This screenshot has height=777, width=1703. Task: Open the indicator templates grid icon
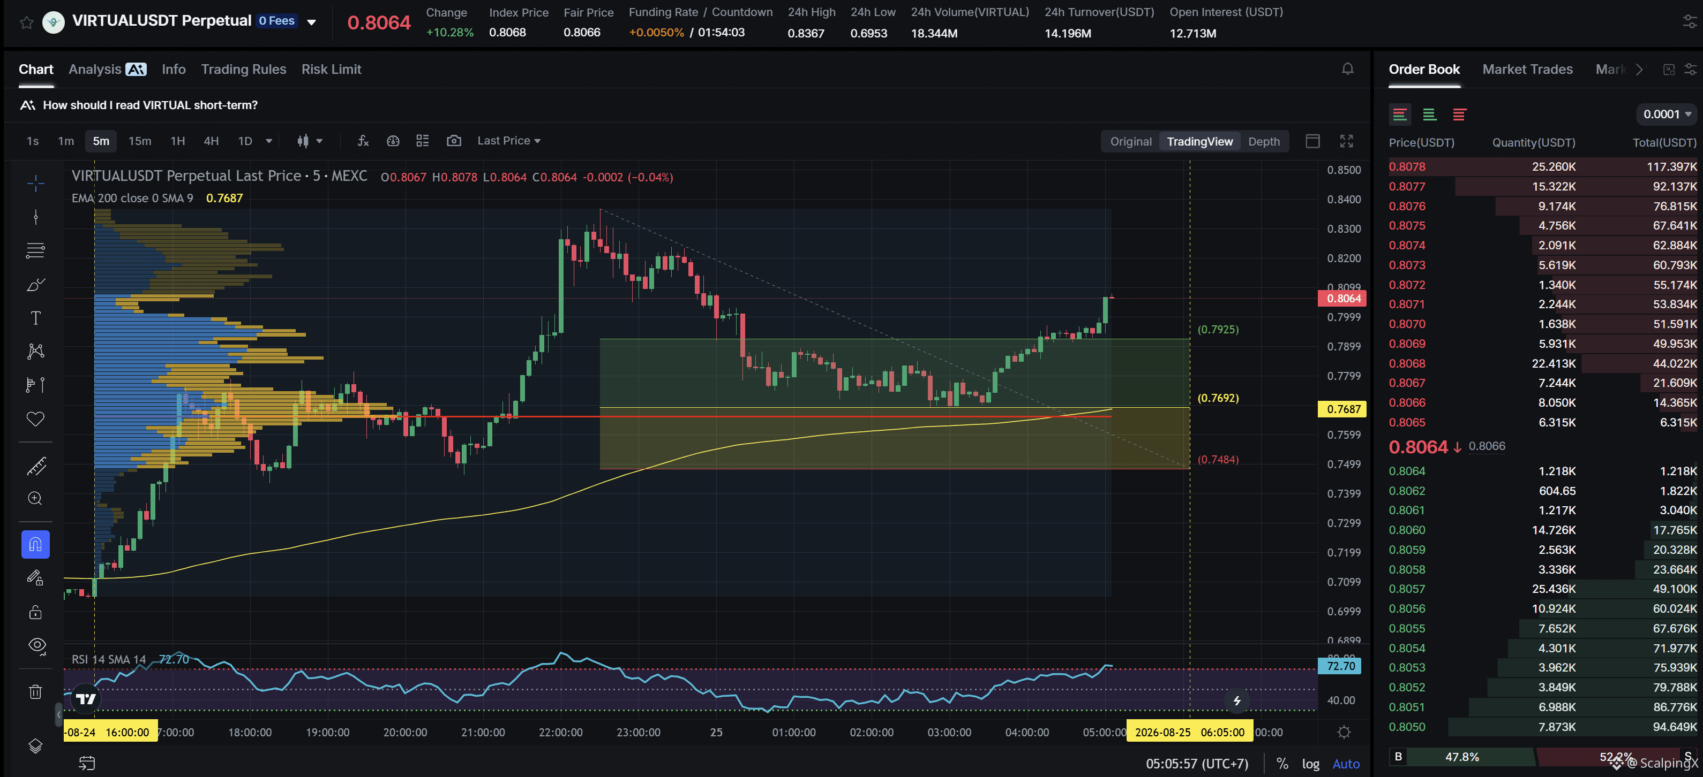click(x=423, y=141)
